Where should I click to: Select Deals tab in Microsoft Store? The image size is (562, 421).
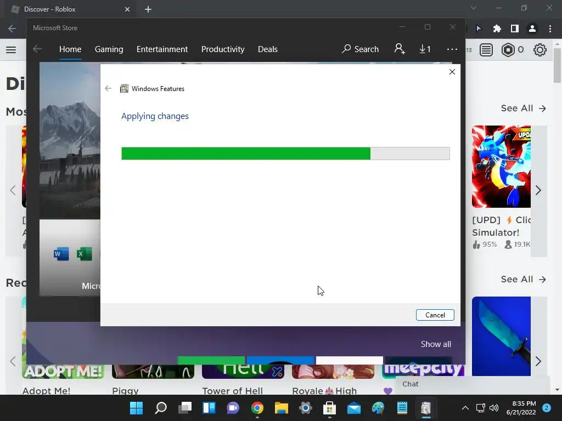tap(268, 49)
